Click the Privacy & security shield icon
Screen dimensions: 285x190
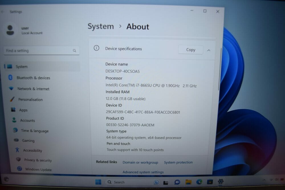18,160
